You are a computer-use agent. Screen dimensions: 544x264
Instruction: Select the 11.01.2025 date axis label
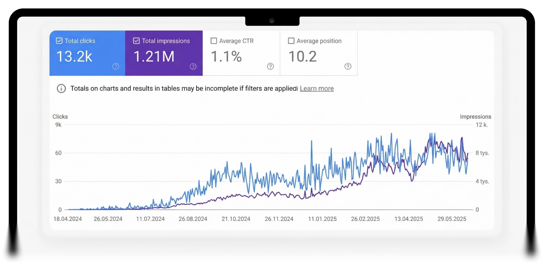[x=322, y=219]
